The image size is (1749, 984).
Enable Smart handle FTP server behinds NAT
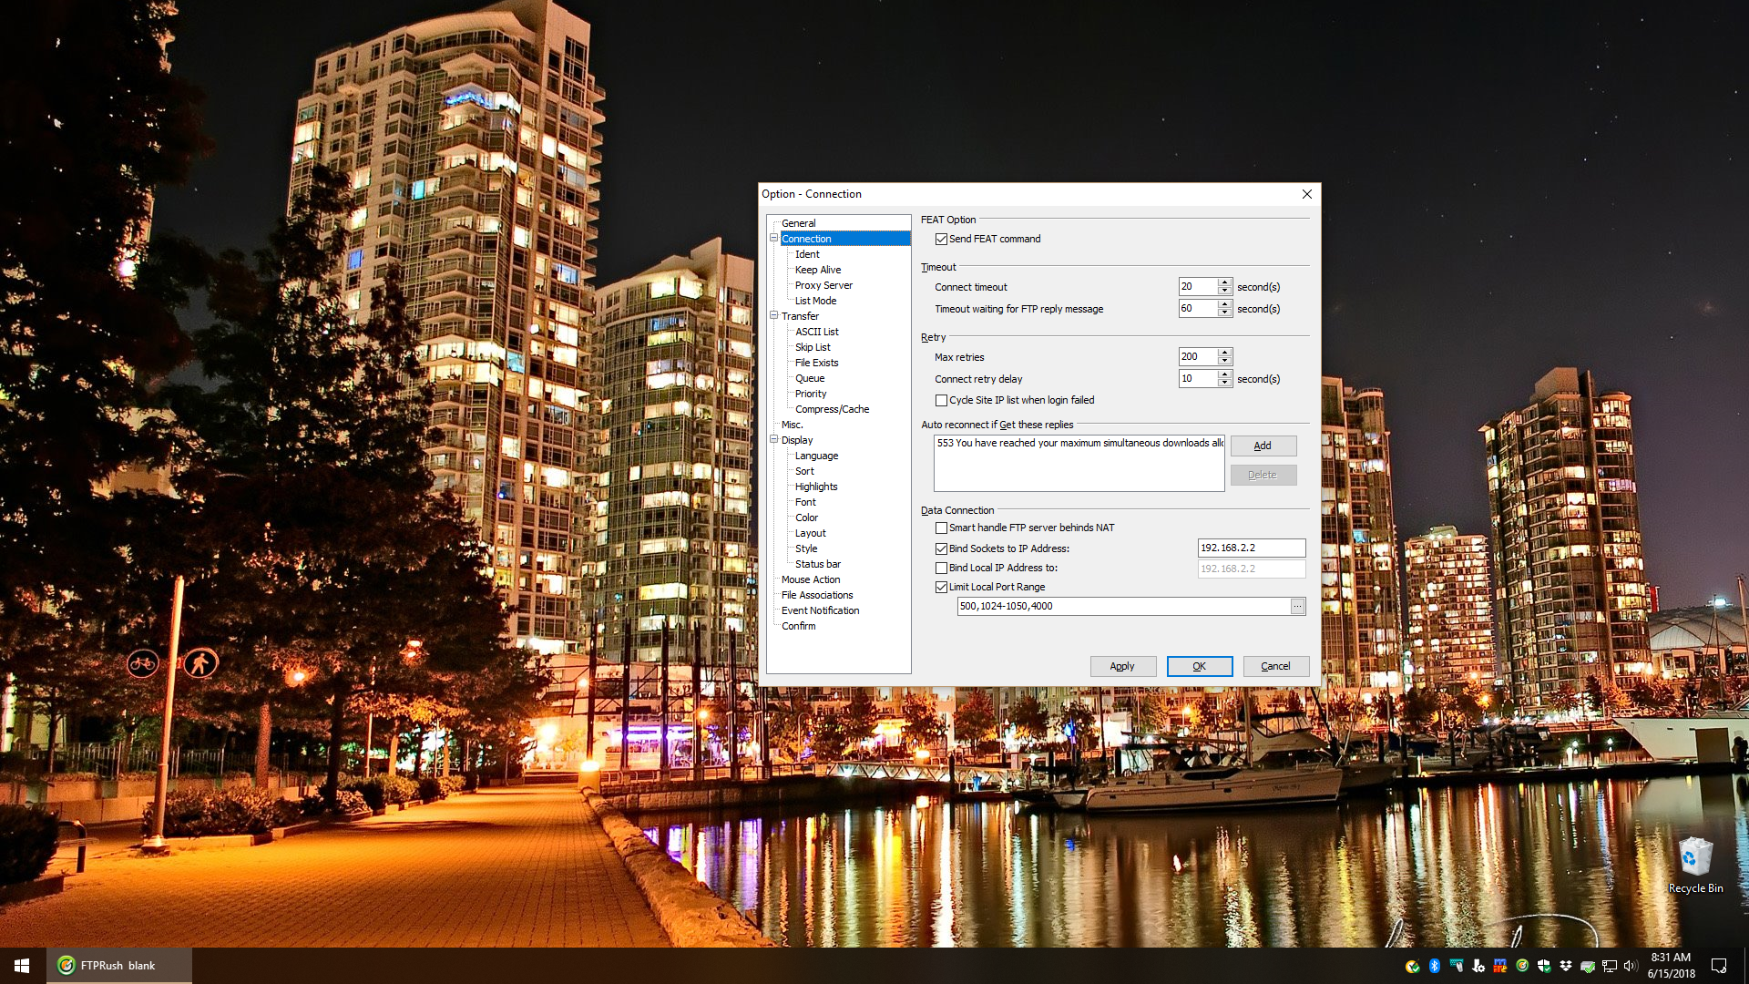click(x=941, y=528)
